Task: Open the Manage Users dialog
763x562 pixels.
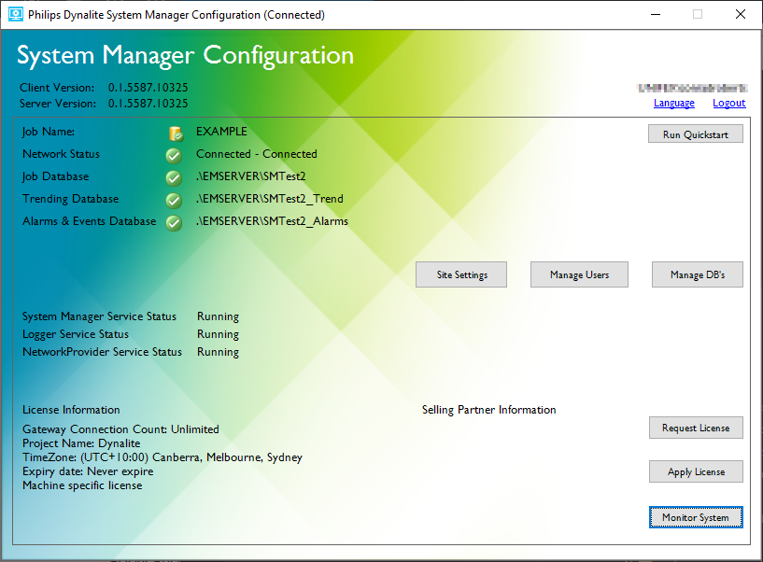Action: tap(579, 274)
